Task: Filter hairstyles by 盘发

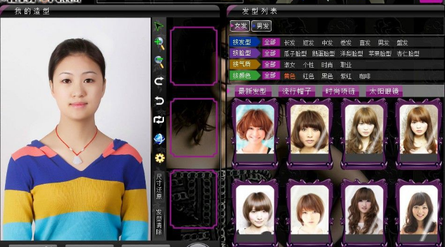Action: (x=402, y=42)
